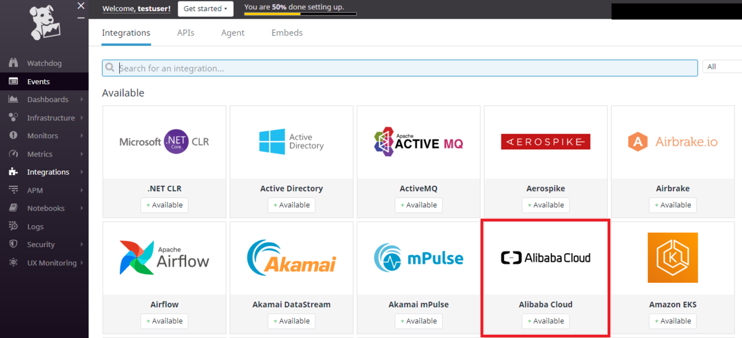Image resolution: width=742 pixels, height=338 pixels.
Task: Click the Security shield icon
Action: coord(13,245)
